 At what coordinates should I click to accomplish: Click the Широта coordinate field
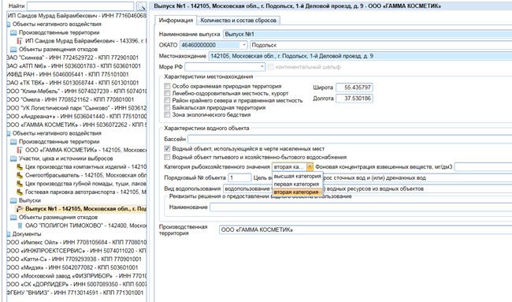[x=354, y=88]
